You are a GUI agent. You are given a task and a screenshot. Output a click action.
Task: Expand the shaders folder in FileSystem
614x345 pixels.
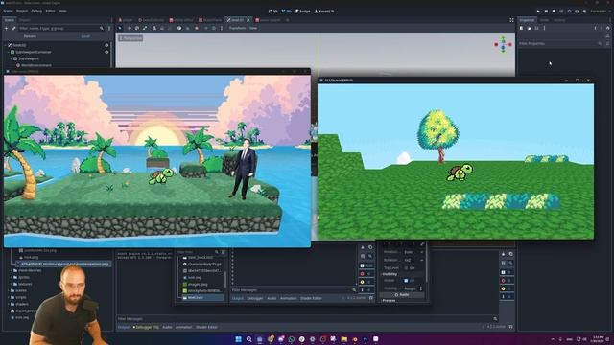coord(9,304)
